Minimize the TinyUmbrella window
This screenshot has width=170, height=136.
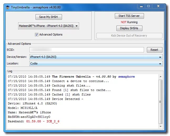tap(141, 6)
